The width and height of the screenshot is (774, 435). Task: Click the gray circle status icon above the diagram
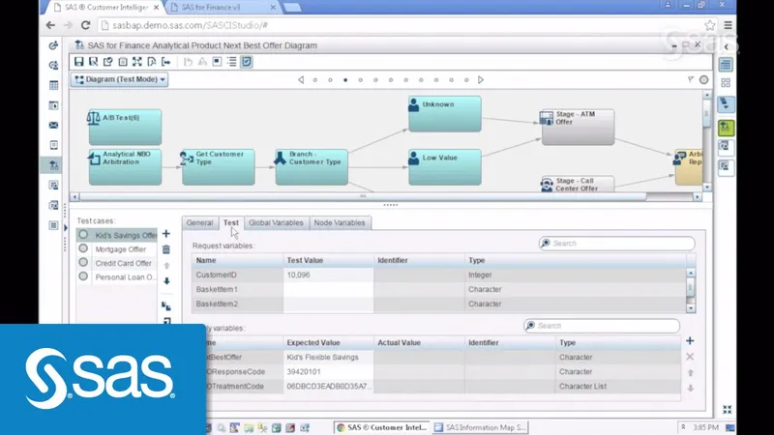pos(704,79)
